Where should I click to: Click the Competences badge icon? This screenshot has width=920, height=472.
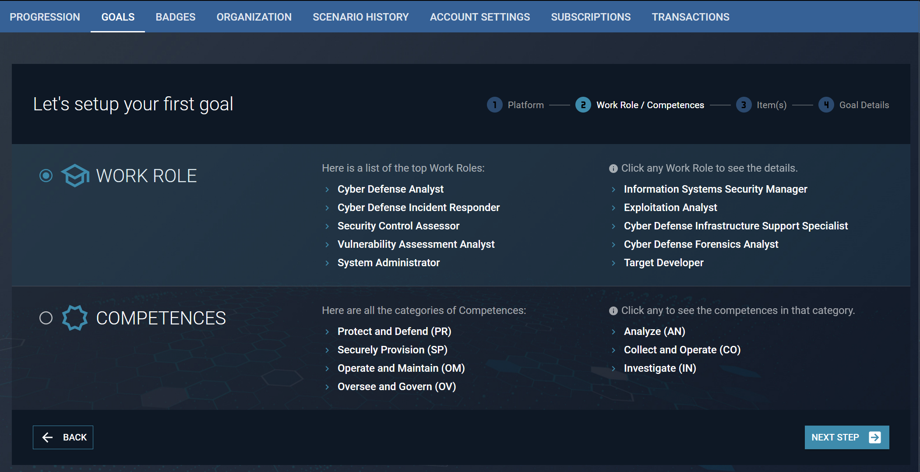(x=75, y=318)
